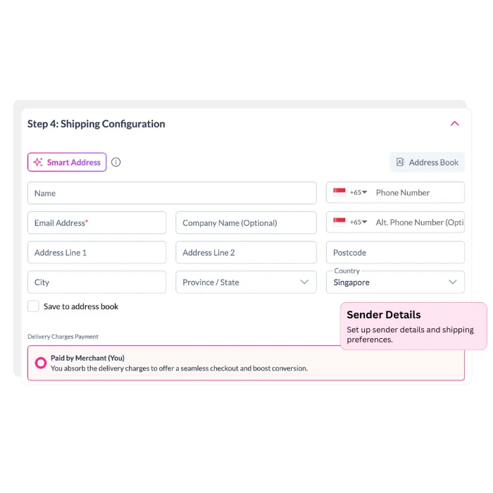493x493 pixels.
Task: Click Singapore flag in Alt. Phone field
Action: (339, 222)
